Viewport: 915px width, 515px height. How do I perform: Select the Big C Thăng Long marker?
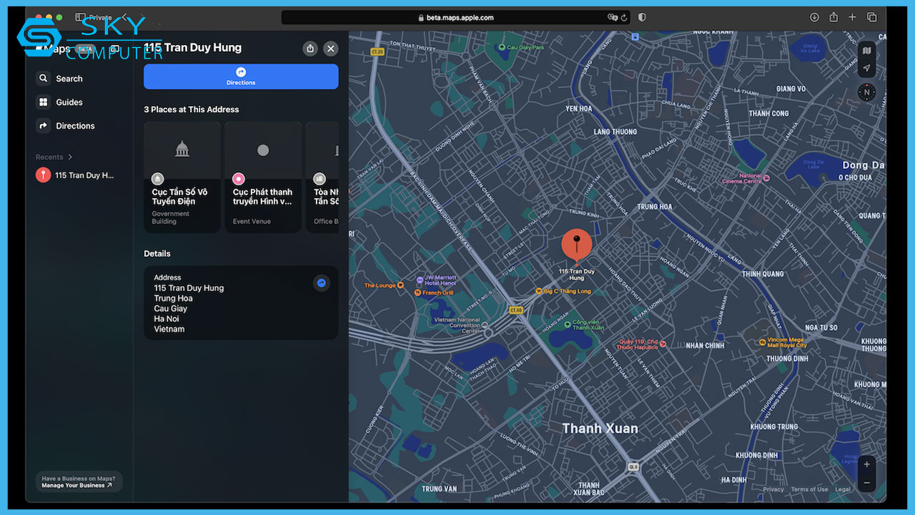click(539, 291)
